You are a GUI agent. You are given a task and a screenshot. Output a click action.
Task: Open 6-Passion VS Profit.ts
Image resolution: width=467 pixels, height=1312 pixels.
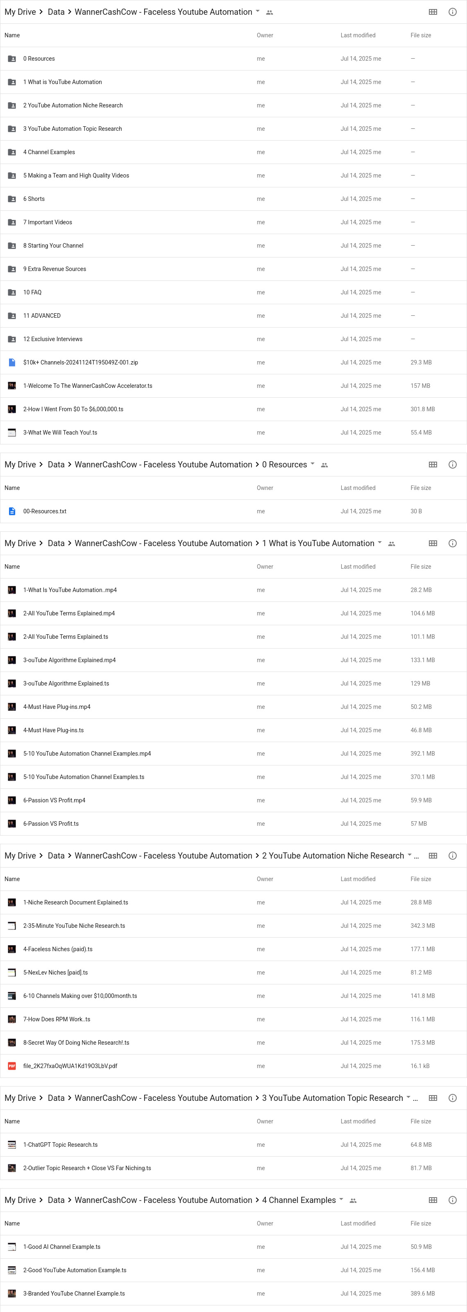[51, 824]
